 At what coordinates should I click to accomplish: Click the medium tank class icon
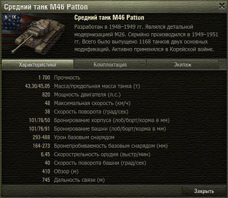(x=6, y=17)
